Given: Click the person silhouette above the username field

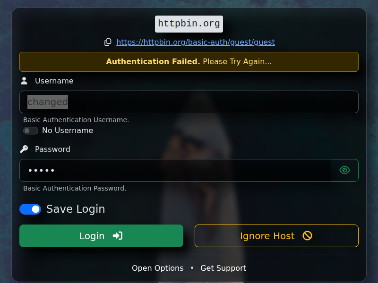Looking at the screenshot, I should (x=24, y=80).
